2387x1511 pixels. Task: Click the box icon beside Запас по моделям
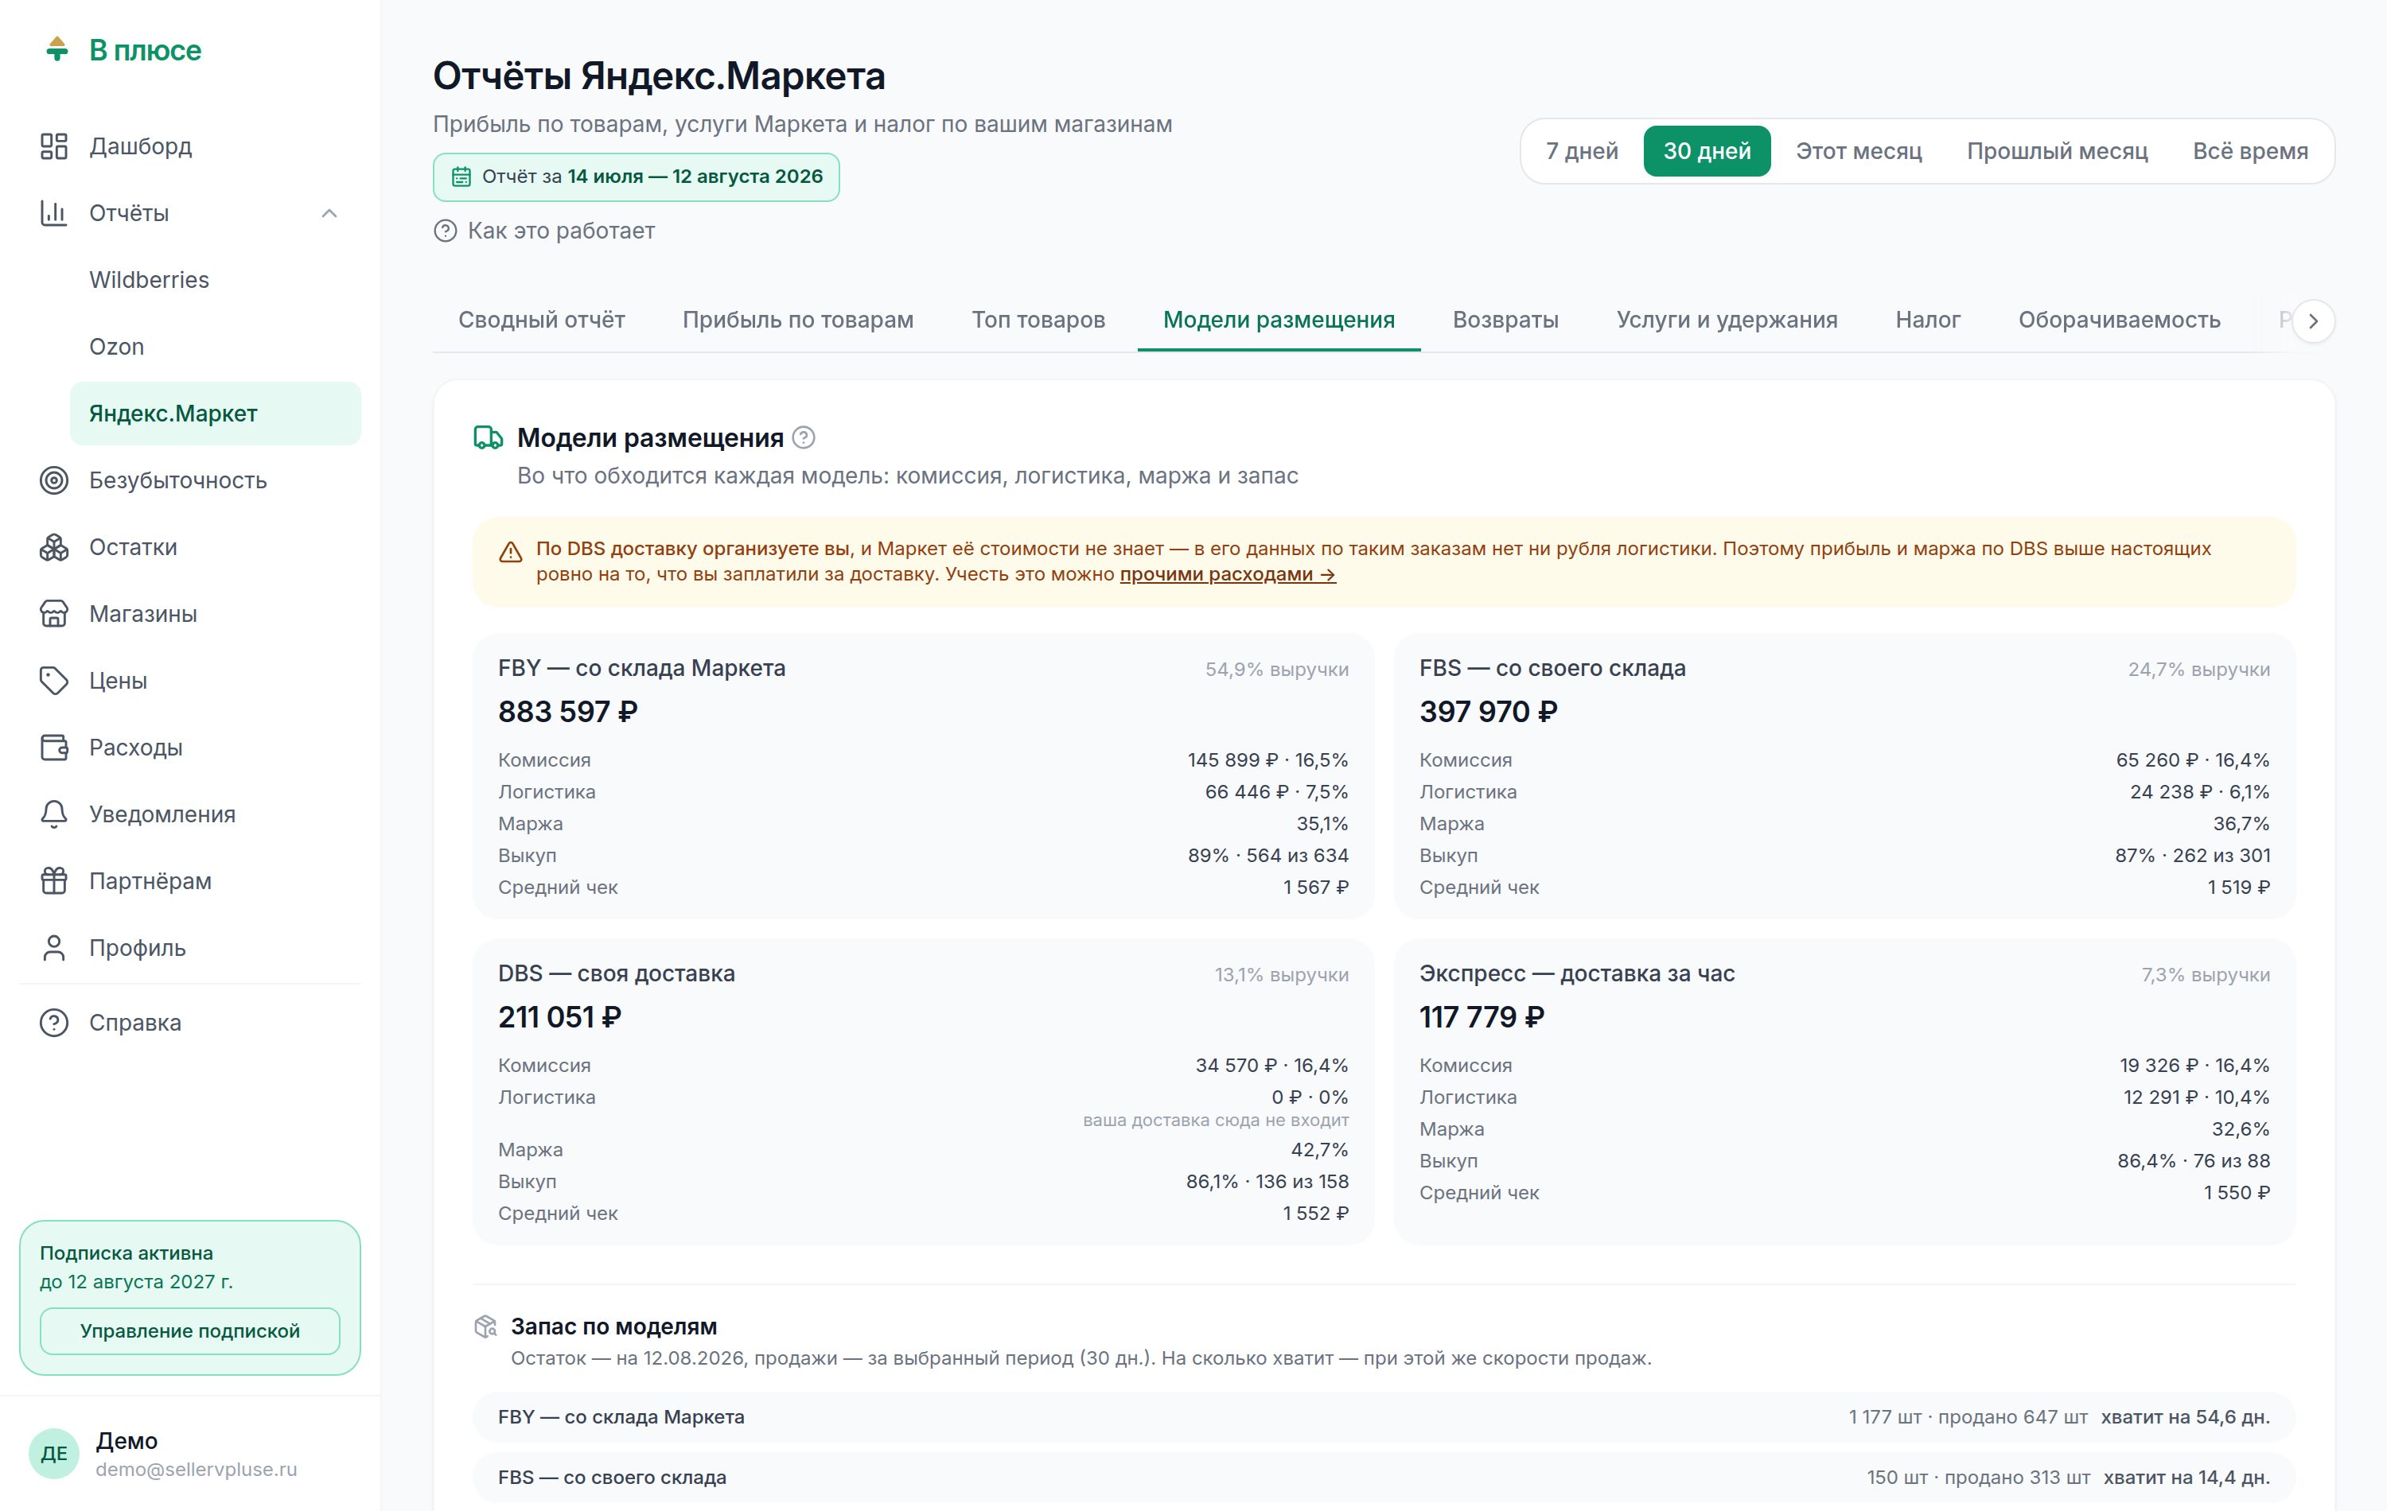tap(485, 1326)
